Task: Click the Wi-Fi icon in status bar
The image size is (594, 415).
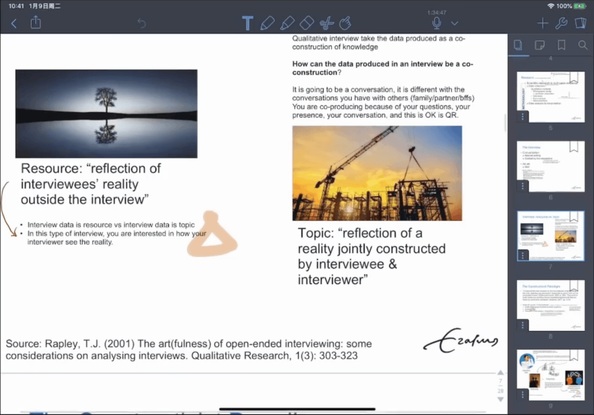Action: click(x=551, y=6)
